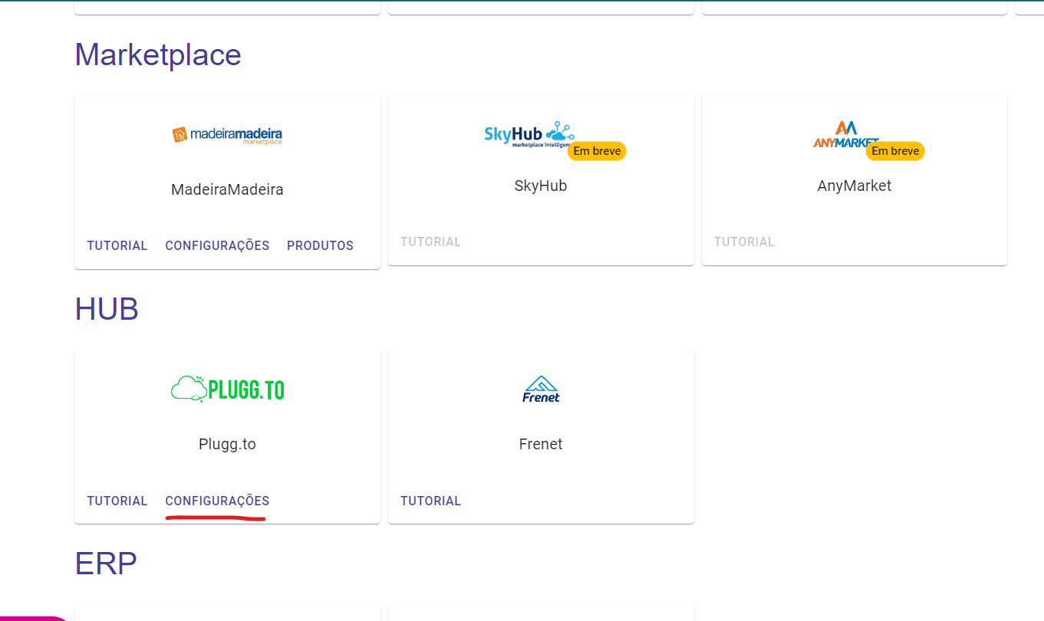Click the MadeiraMadeira marketplace logo
The image size is (1044, 621).
[x=227, y=135]
